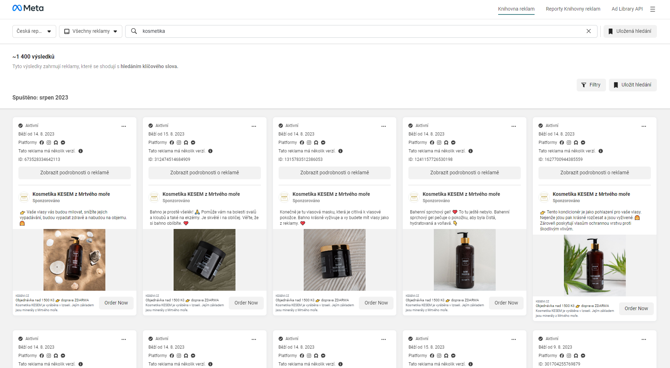Viewport: 670px width, 368px height.
Task: Switch to Knihovna reklam tab
Action: coord(516,9)
